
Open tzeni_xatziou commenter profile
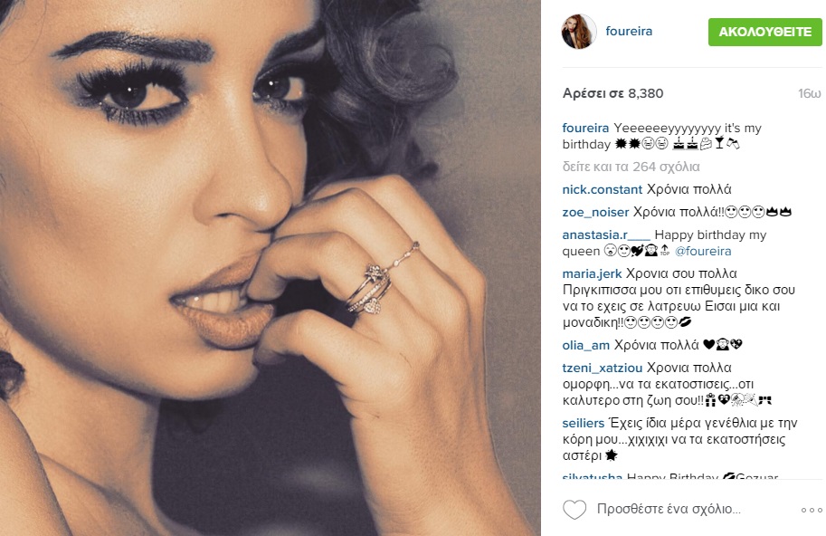pos(603,368)
